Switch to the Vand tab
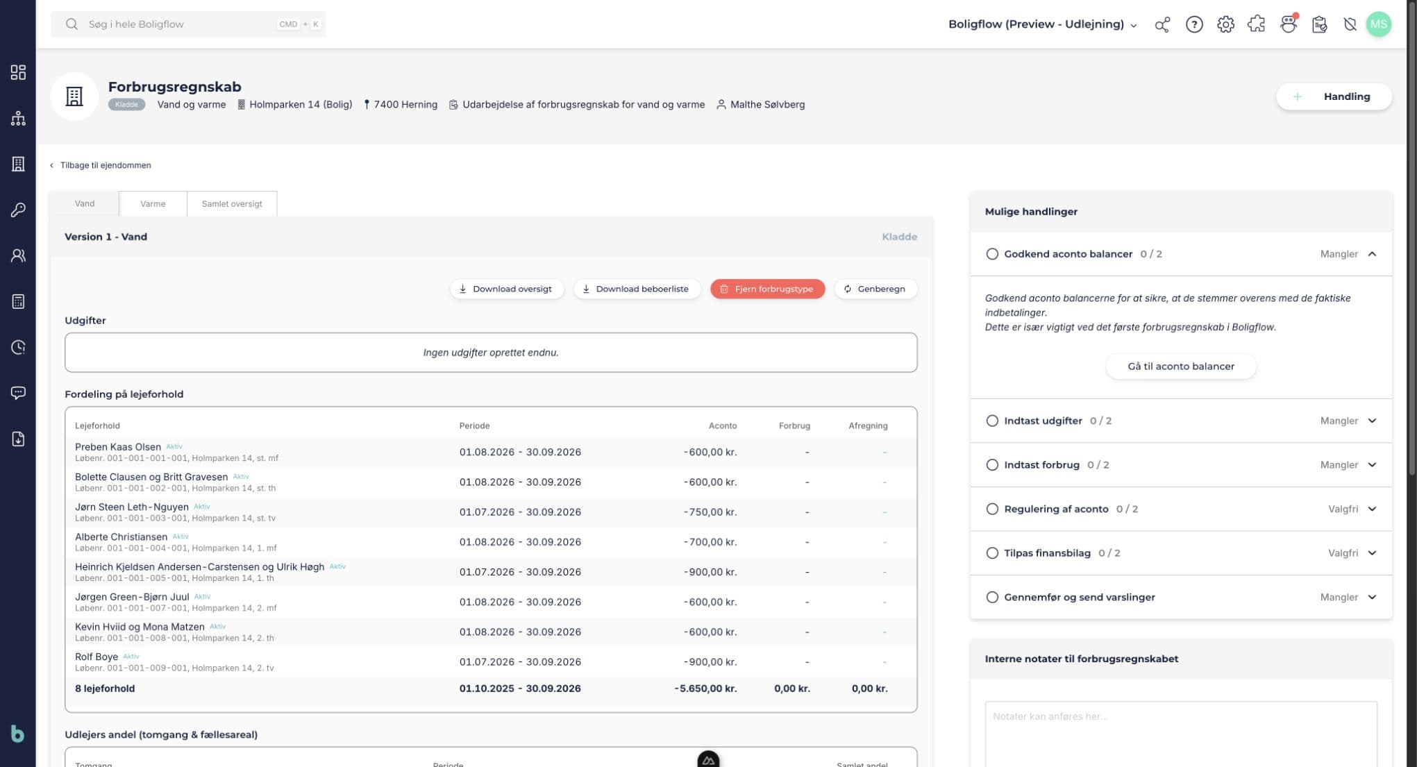The image size is (1417, 767). point(85,203)
